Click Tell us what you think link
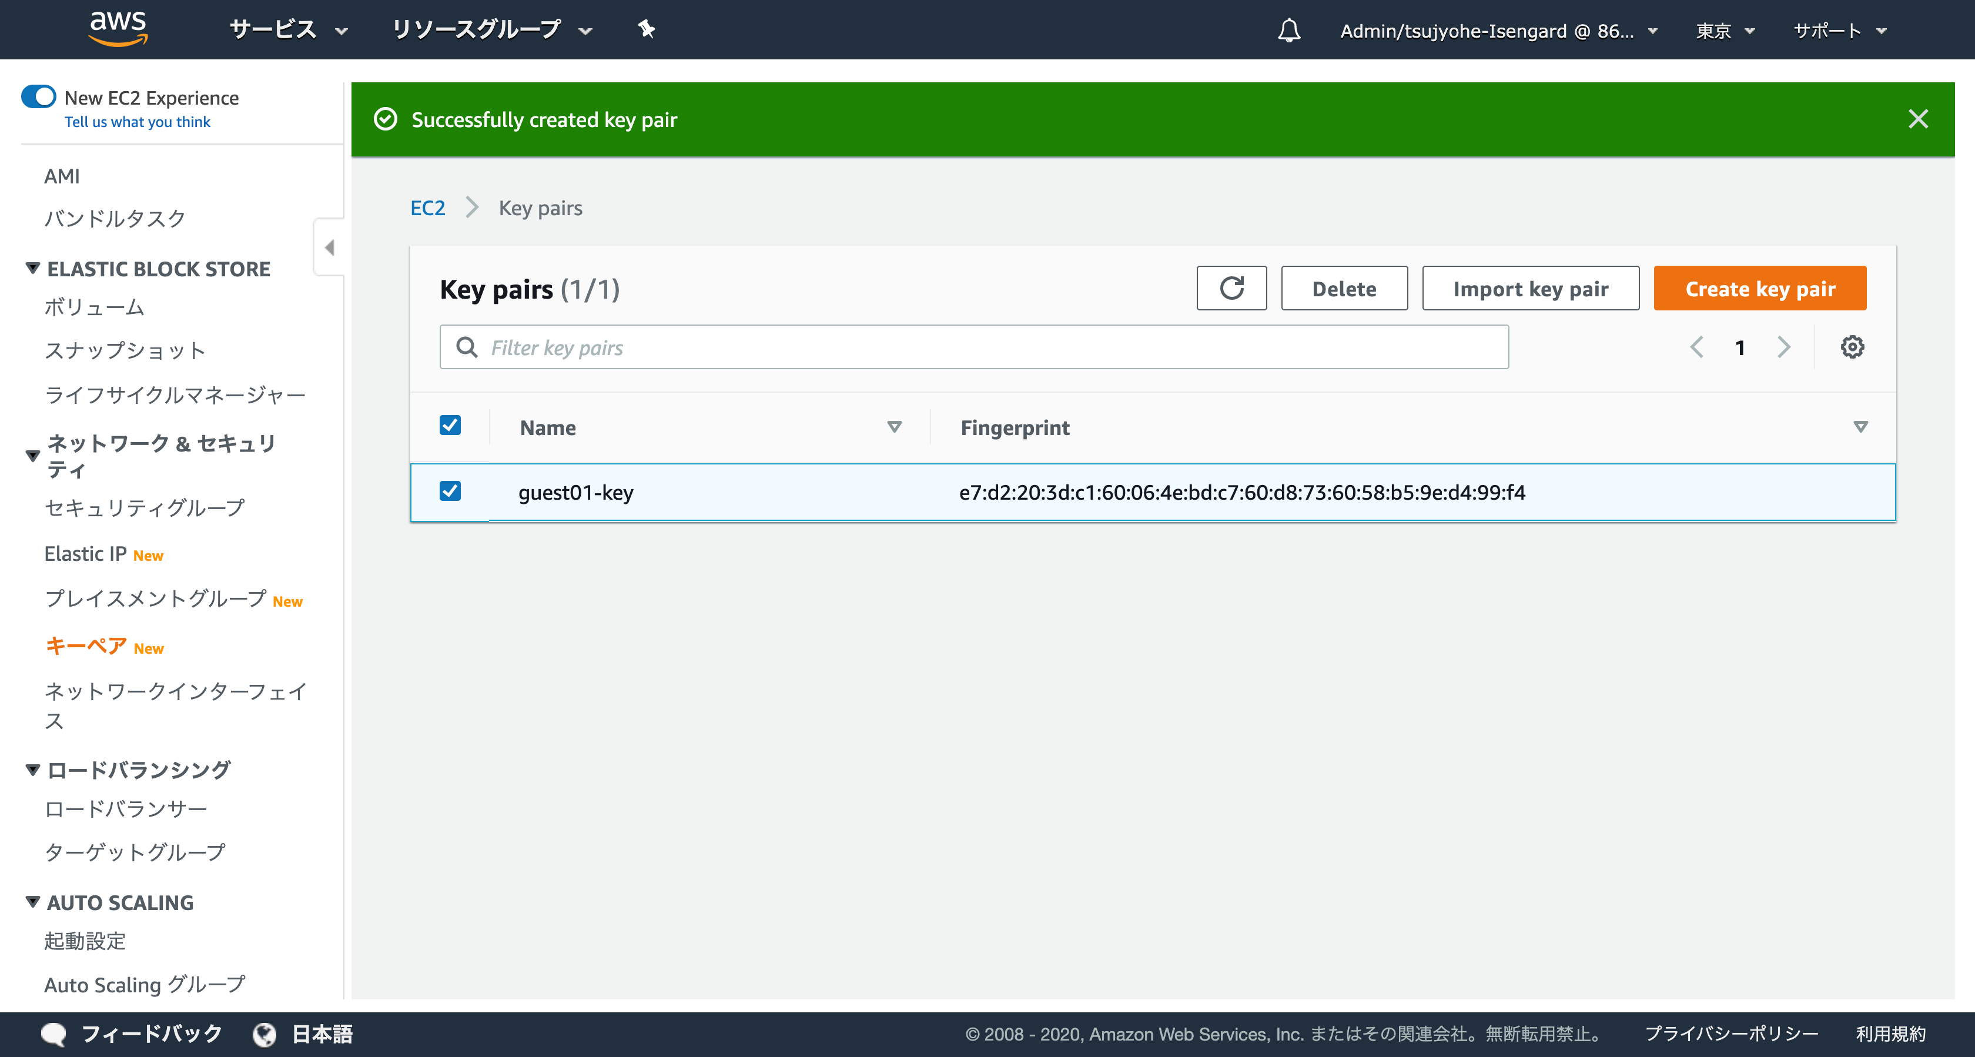Image resolution: width=1975 pixels, height=1057 pixels. 137,122
